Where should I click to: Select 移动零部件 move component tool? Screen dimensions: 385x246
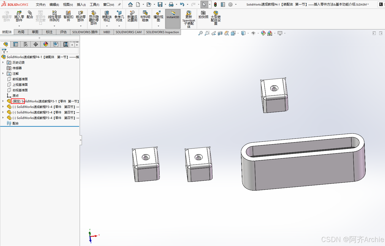pyautogui.click(x=81, y=16)
